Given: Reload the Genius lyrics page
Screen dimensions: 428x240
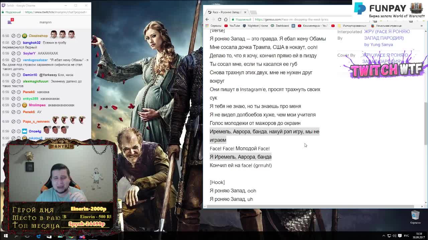Looking at the screenshot, I should pos(219,19).
